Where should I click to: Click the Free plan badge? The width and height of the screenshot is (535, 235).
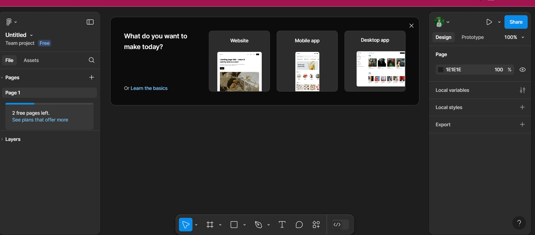pyautogui.click(x=45, y=43)
